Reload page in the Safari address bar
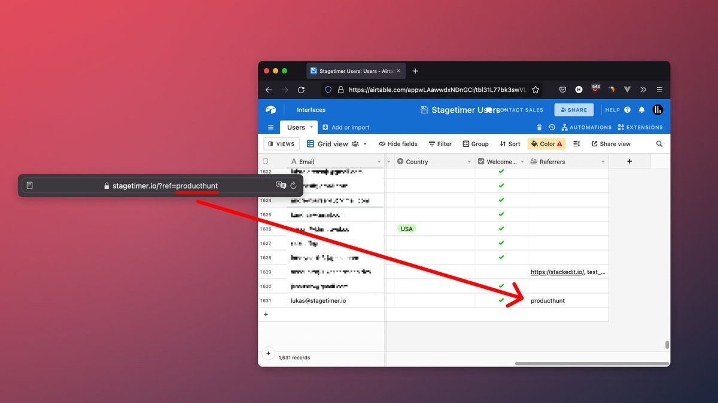Screen dimensions: 718x403 [293, 186]
